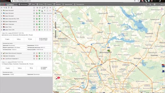Click the search magnifier in top bar

[x=146, y=4]
